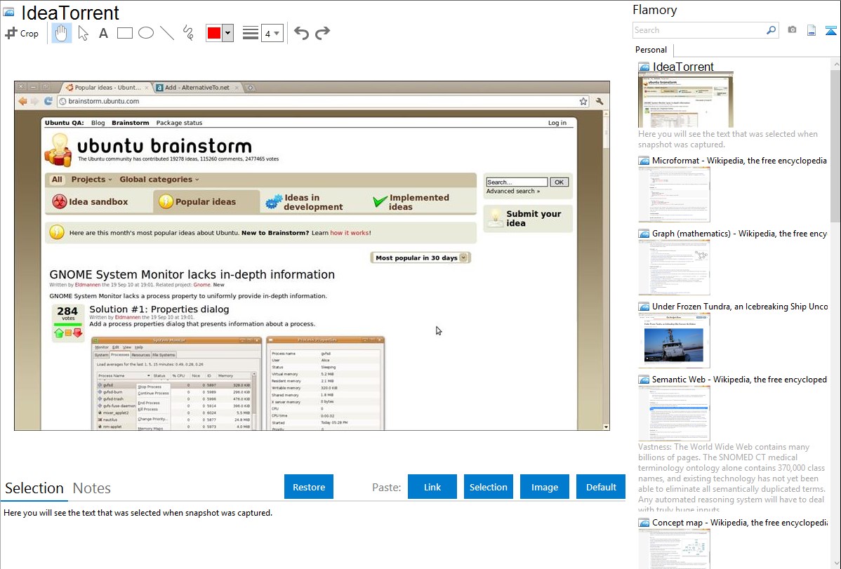Select the 'Popular ideas - Ubunt...' browser tab

(x=107, y=88)
